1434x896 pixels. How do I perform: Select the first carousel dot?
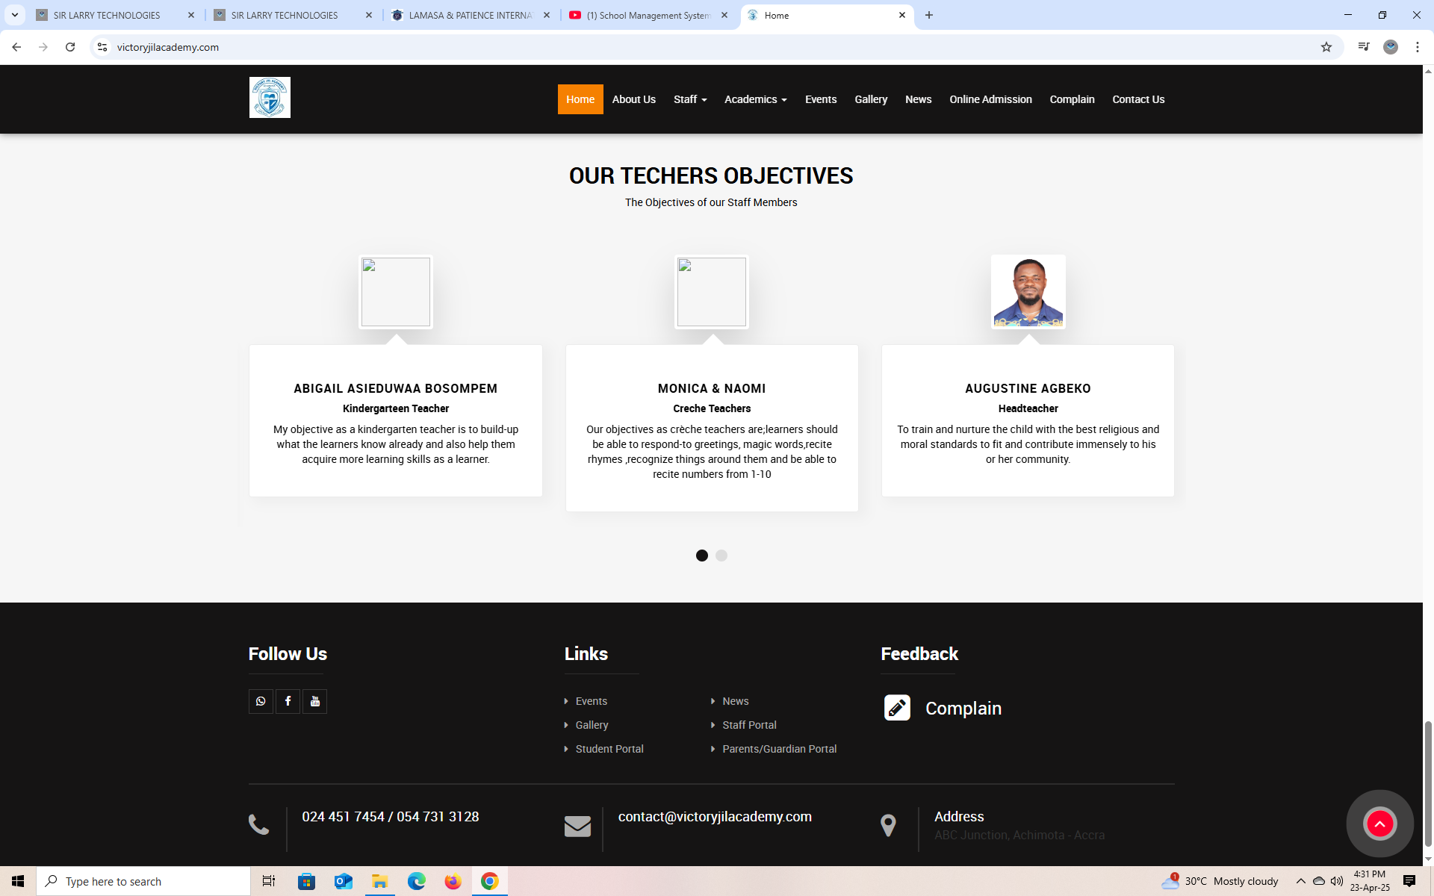pyautogui.click(x=701, y=556)
